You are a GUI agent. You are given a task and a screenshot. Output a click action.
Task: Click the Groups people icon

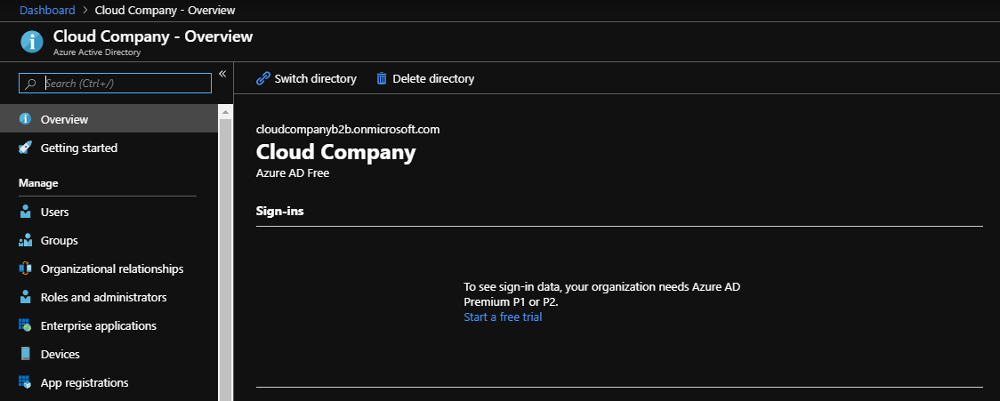click(26, 240)
